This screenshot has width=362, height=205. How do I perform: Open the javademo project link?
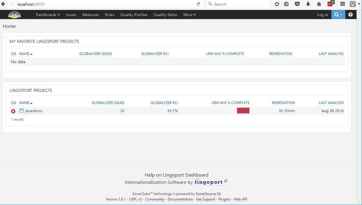pyautogui.click(x=33, y=111)
